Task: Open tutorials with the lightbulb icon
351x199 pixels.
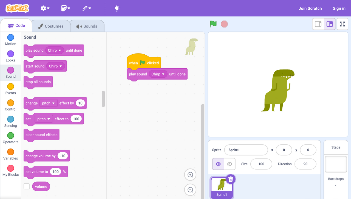Action: pyautogui.click(x=117, y=8)
